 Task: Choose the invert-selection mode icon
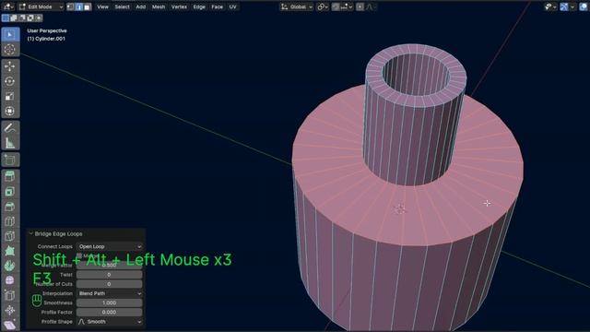click(x=30, y=18)
